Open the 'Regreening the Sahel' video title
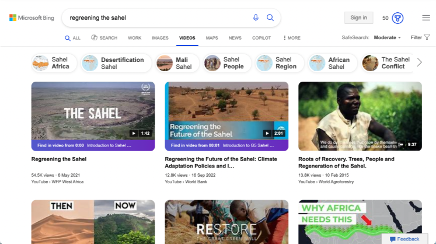 pyautogui.click(x=59, y=159)
